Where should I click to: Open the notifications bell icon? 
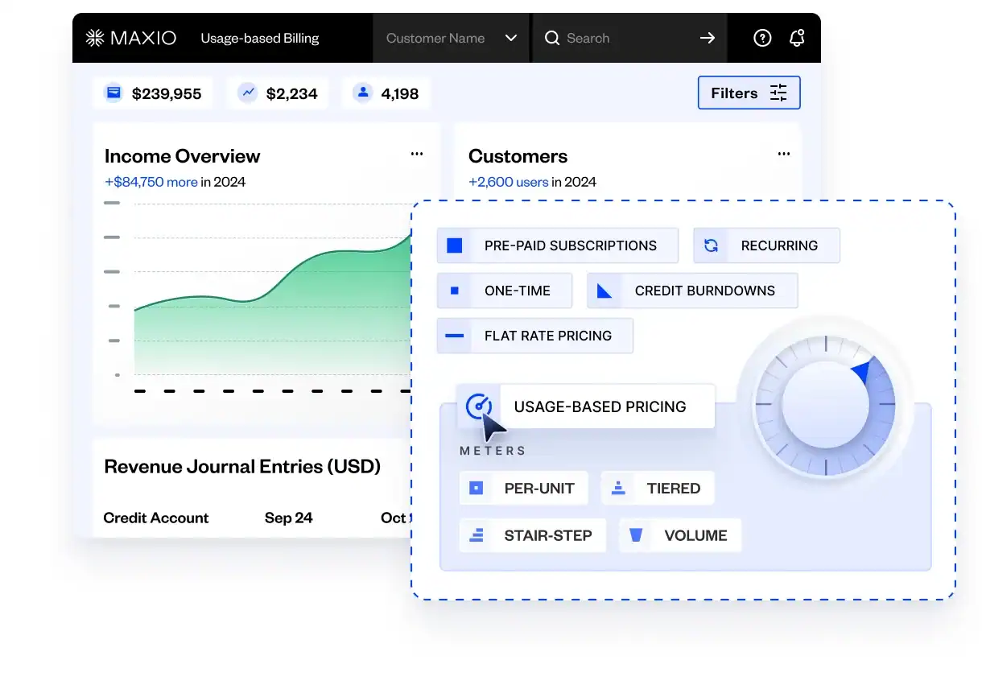click(797, 38)
